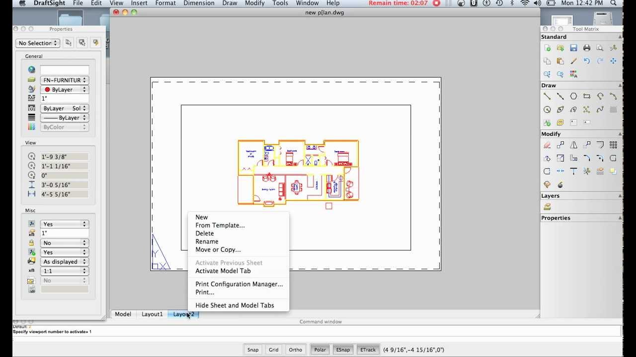Select the Circle tool in Draw
This screenshot has width=636, height=357.
547,110
